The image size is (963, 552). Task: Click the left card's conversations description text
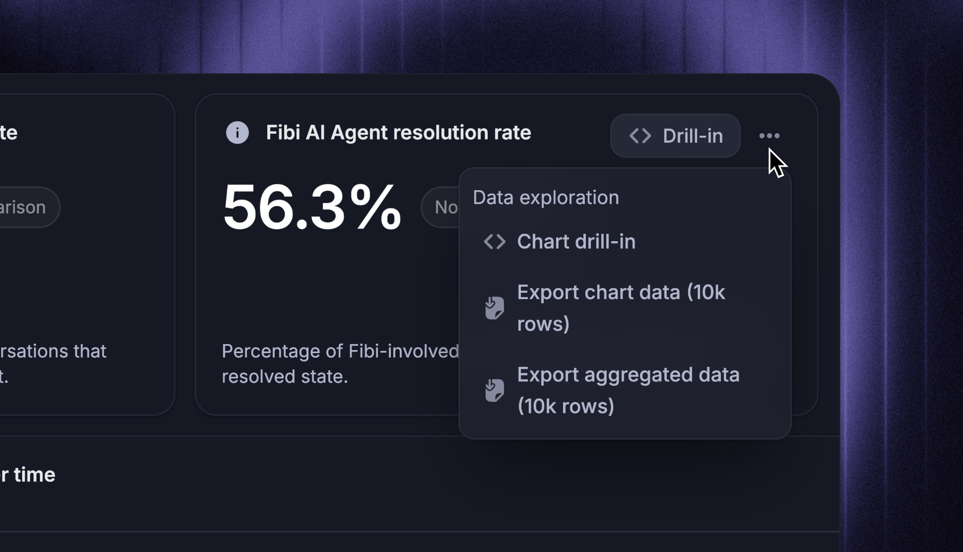click(53, 364)
